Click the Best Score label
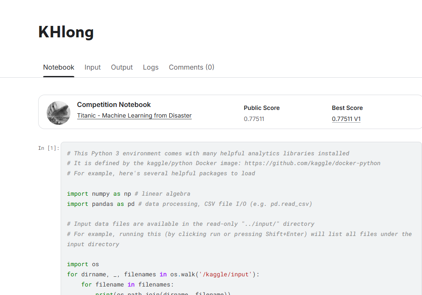The width and height of the screenshot is (422, 295). click(347, 108)
